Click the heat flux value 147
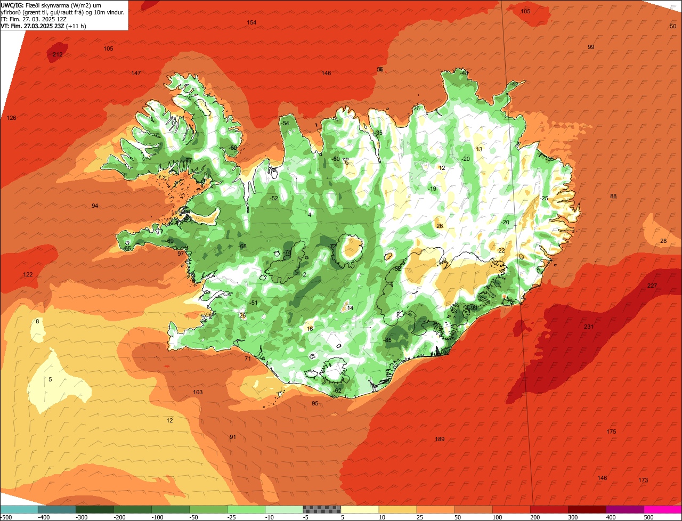This screenshot has width=682, height=521. pyautogui.click(x=136, y=73)
